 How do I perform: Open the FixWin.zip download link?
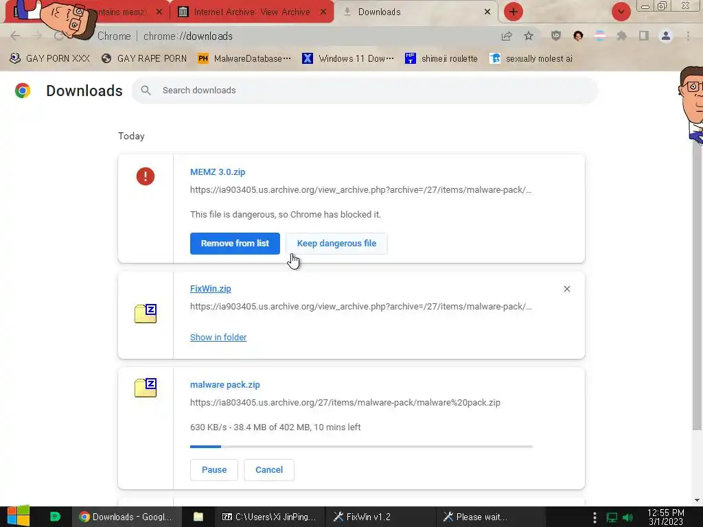point(211,289)
